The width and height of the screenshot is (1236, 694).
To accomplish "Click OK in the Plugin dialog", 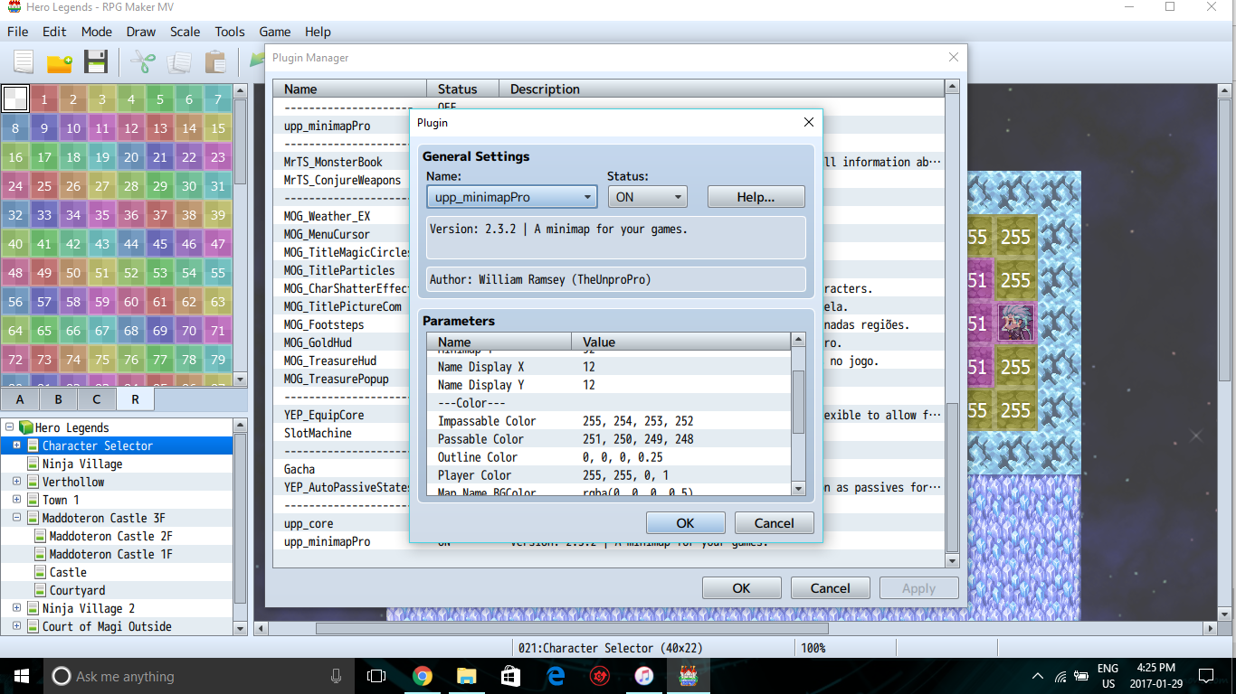I will click(x=685, y=522).
